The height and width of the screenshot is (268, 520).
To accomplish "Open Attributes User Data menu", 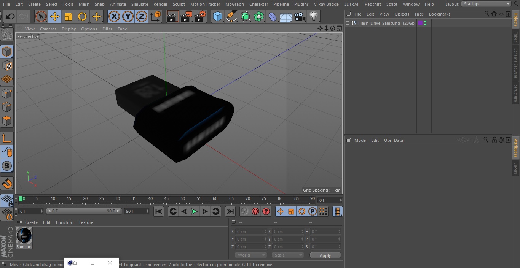I will tap(393, 140).
